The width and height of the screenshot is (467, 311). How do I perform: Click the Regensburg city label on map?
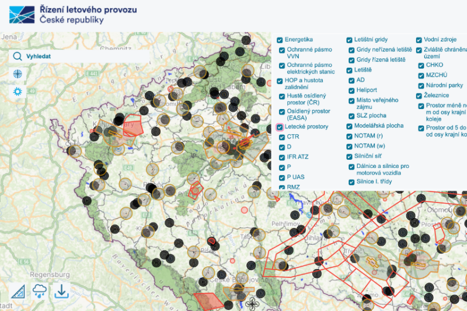click(50, 274)
